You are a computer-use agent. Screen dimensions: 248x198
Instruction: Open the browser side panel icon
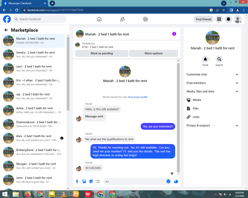coord(231,10)
